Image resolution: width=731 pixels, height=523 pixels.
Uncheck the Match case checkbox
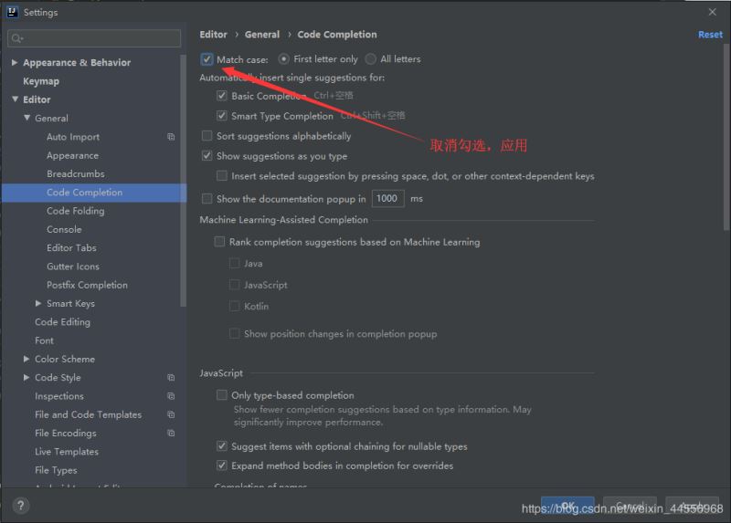[207, 59]
